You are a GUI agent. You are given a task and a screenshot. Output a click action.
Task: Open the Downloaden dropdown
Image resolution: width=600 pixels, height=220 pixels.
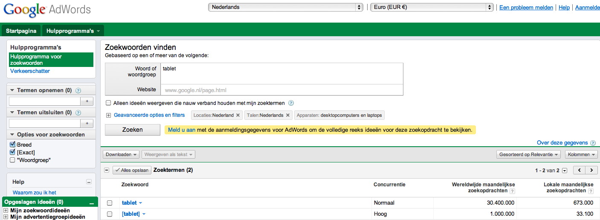[x=121, y=154]
